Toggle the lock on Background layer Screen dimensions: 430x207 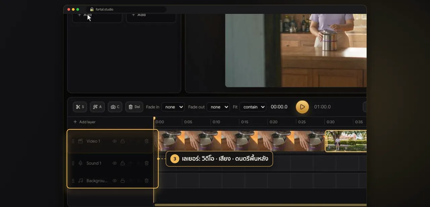pos(123,181)
